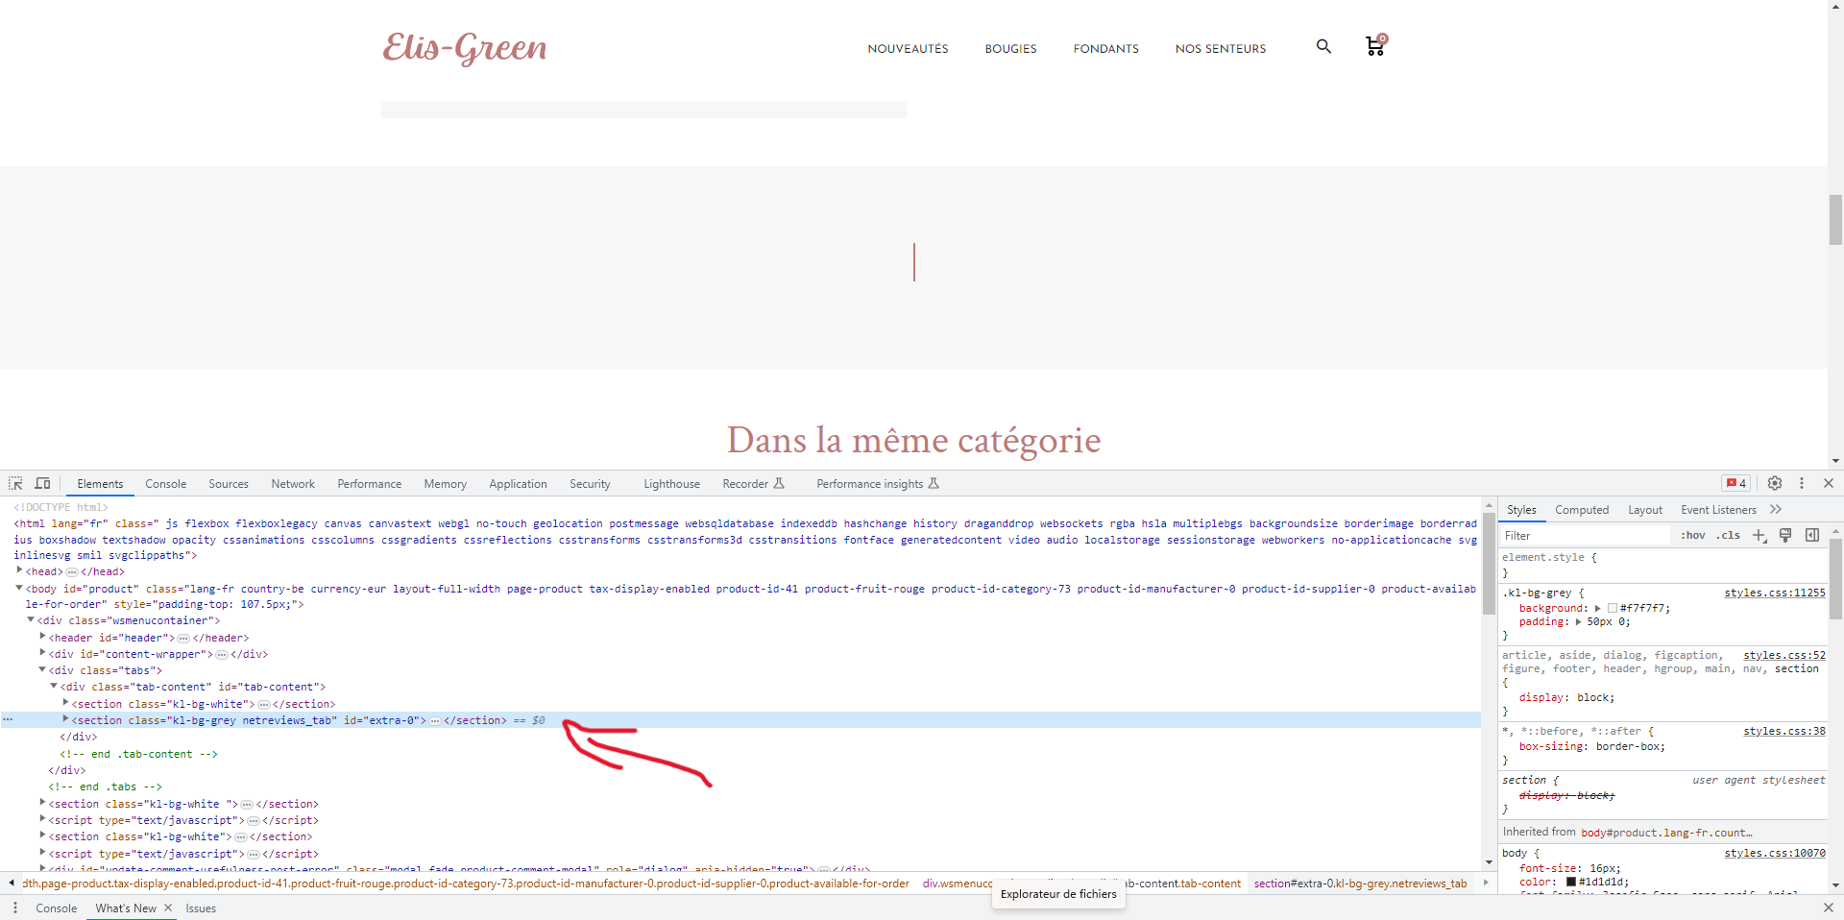Click the Performance insights tab
The width and height of the screenshot is (1844, 920).
click(878, 483)
